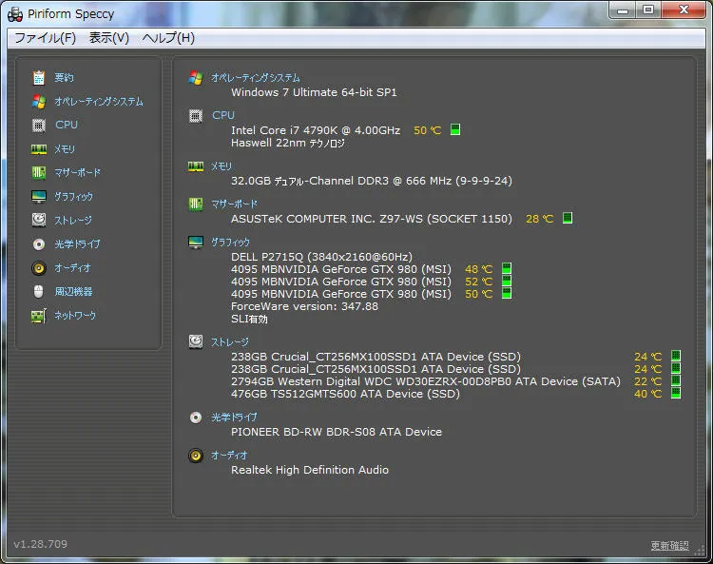Select グラフィック in the sidebar

coord(73,197)
